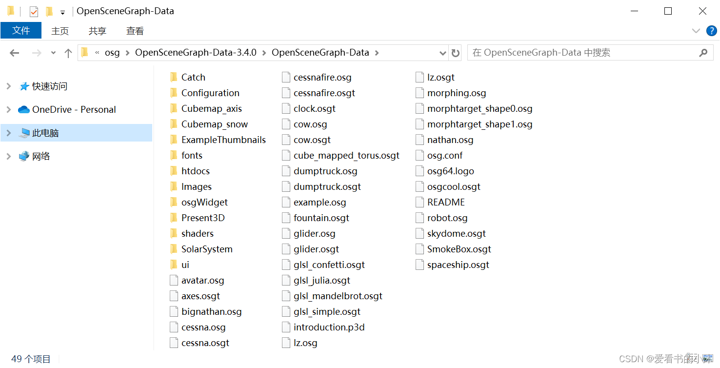The height and width of the screenshot is (368, 720).
Task: Click the New folder quick access icon
Action: point(49,11)
